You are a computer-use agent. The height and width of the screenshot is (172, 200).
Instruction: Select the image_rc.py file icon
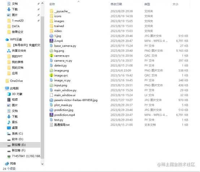51,80
